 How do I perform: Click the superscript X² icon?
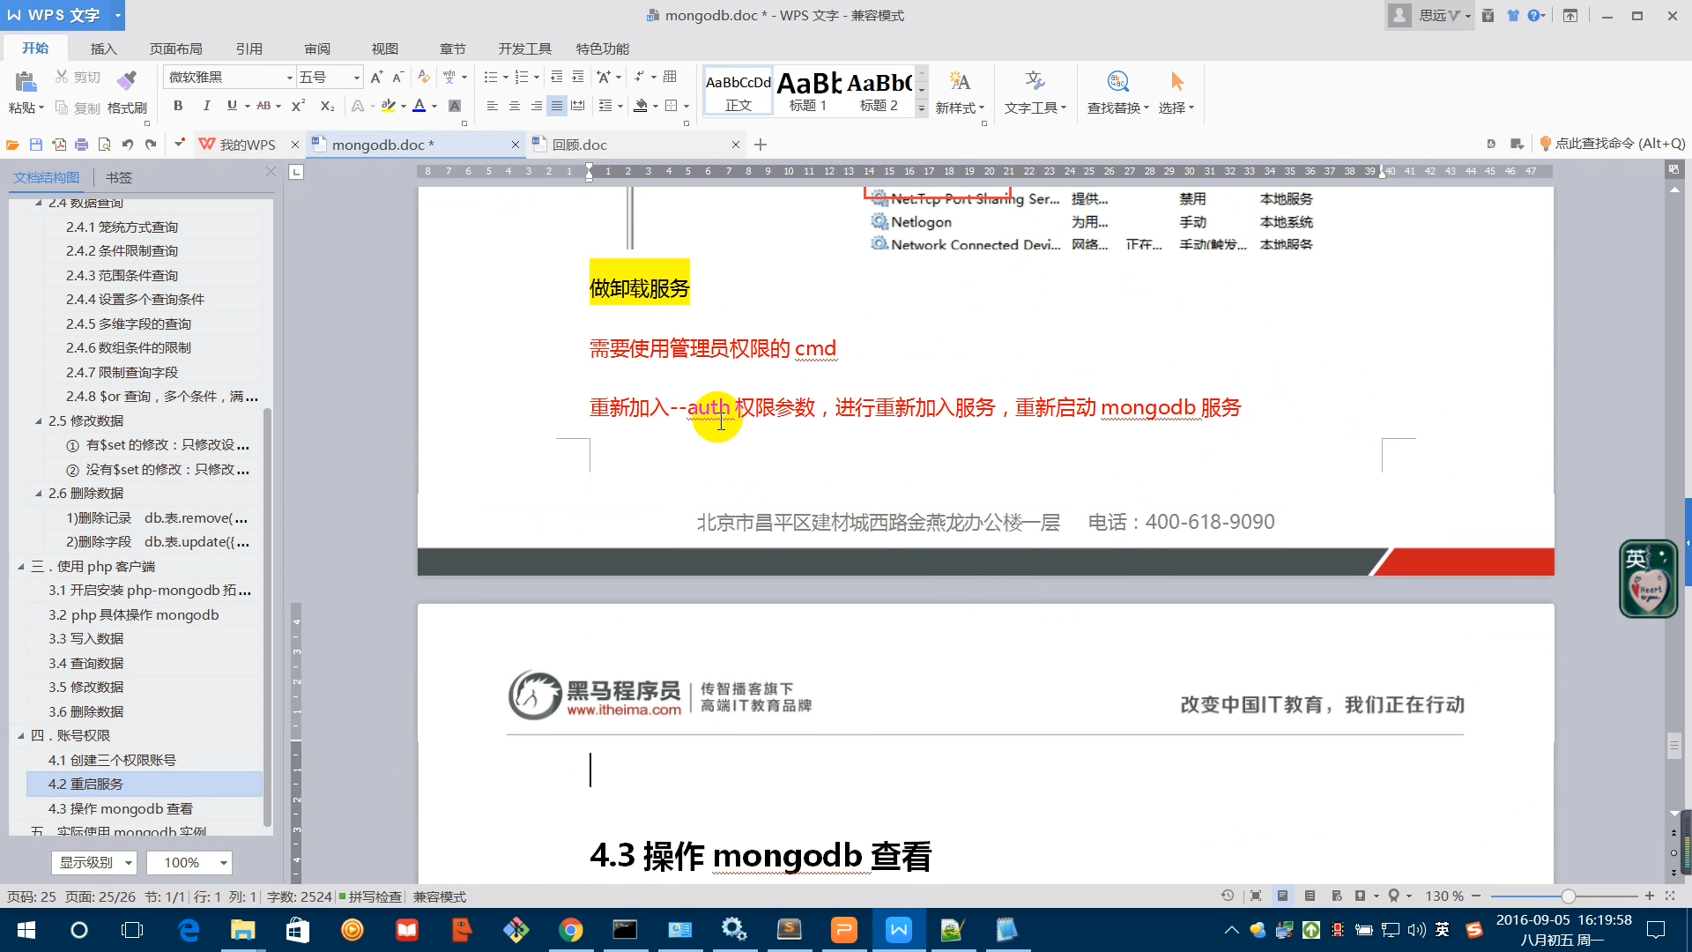click(x=298, y=106)
